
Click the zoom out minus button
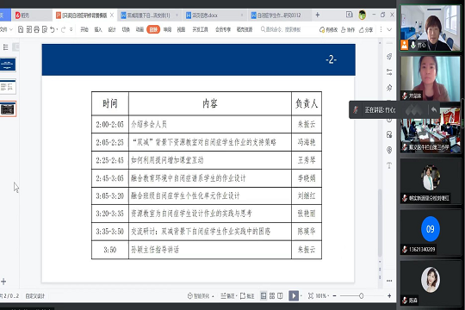[x=334, y=295]
